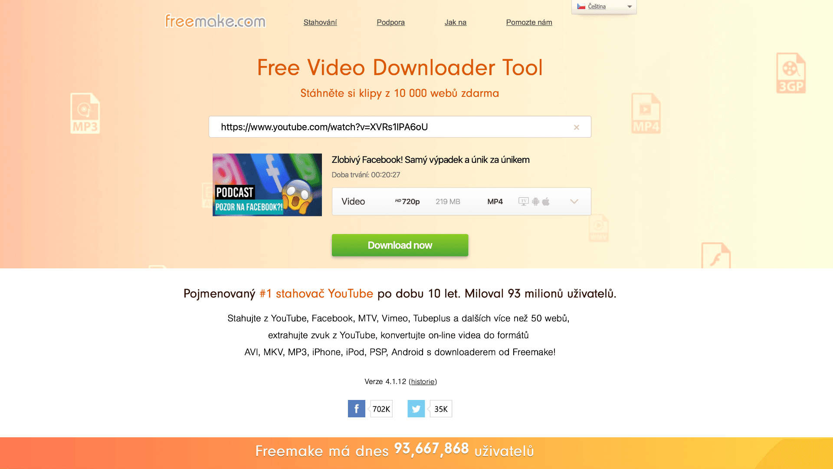Clear the YouTube URL input field
The width and height of the screenshot is (833, 469).
576,126
